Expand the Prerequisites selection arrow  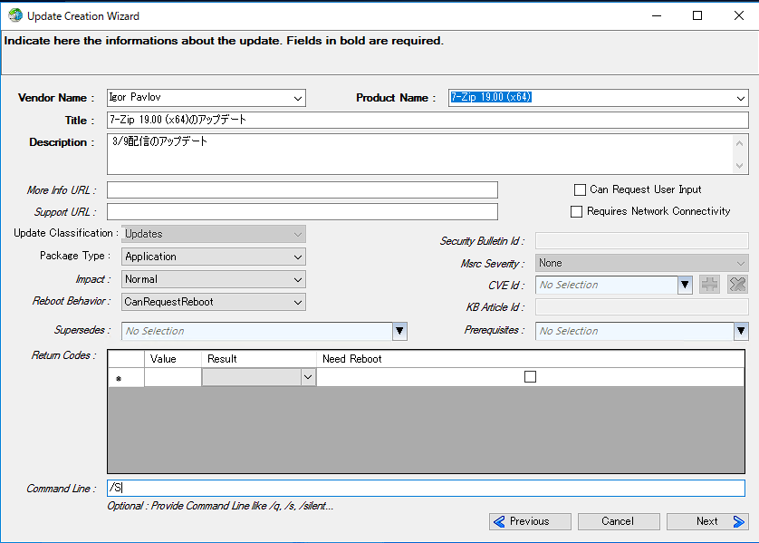[x=741, y=331]
